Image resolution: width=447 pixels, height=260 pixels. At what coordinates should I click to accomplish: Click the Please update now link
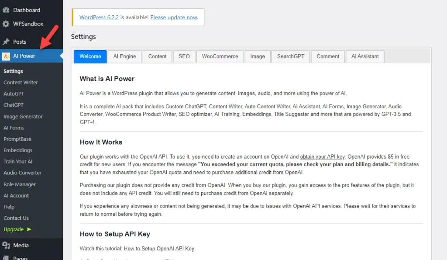[174, 17]
